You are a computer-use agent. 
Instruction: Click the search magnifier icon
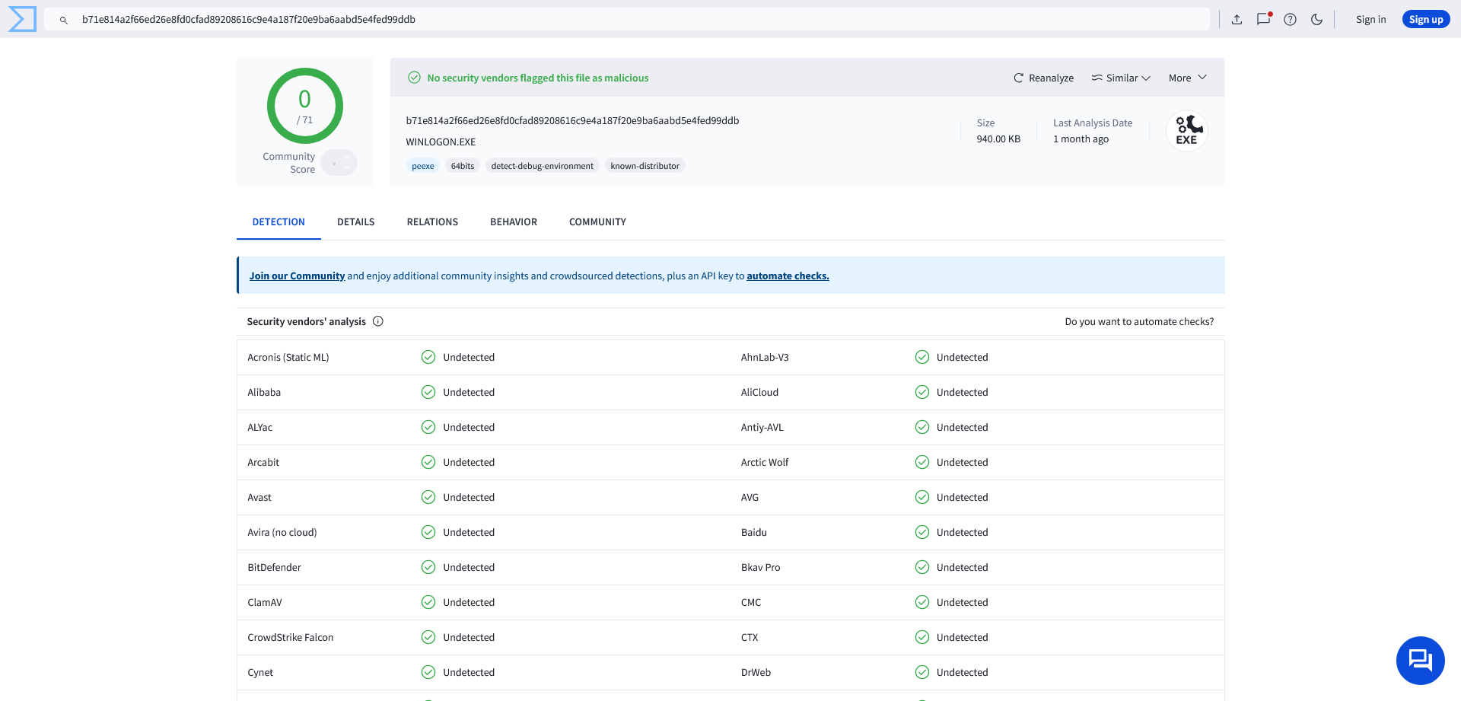tap(64, 20)
